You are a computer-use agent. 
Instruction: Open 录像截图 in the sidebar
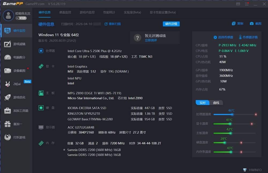16,71
